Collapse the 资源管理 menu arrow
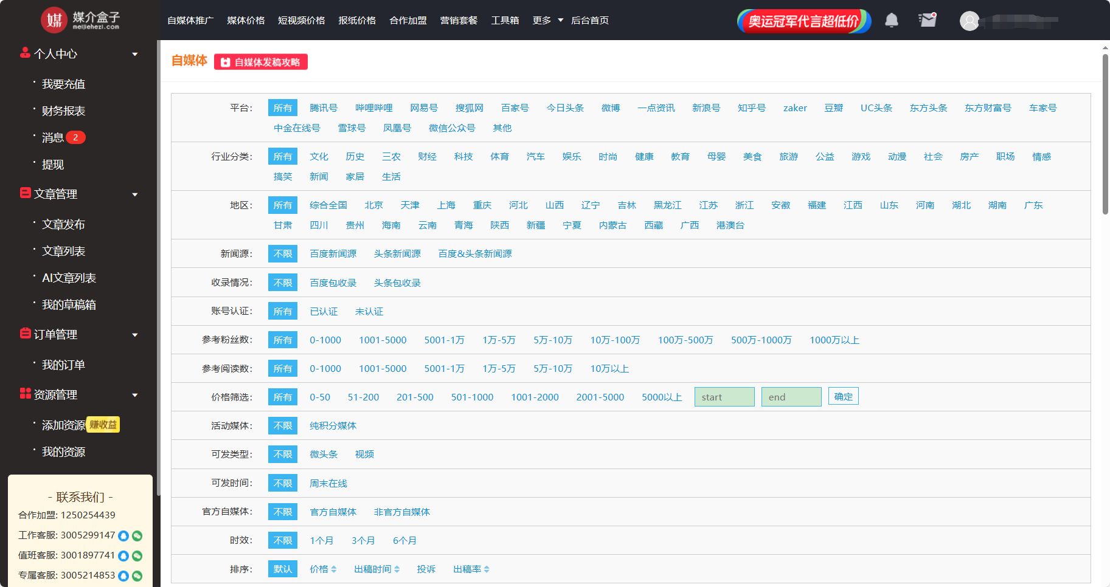This screenshot has width=1110, height=587. tap(135, 395)
